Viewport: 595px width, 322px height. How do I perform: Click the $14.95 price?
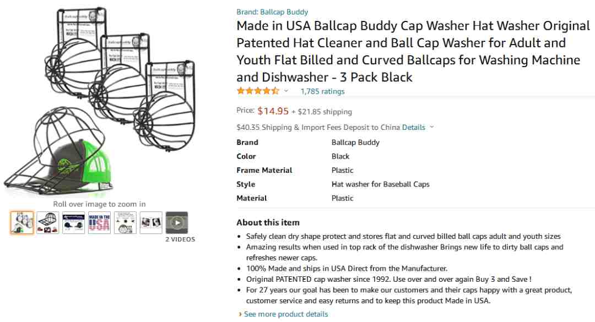[x=273, y=111]
